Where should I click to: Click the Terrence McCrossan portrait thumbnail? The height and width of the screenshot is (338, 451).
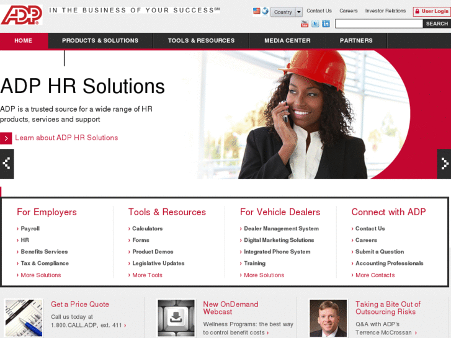(x=328, y=318)
